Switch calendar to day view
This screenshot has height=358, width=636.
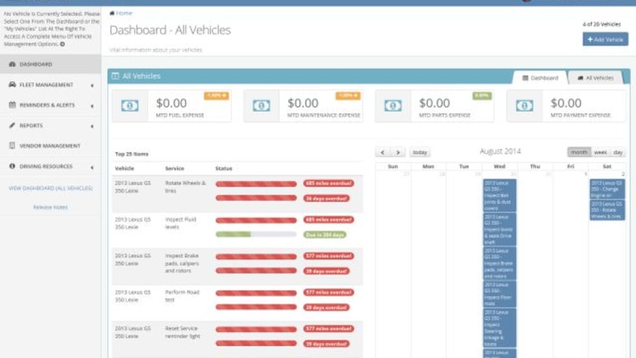[x=618, y=152]
